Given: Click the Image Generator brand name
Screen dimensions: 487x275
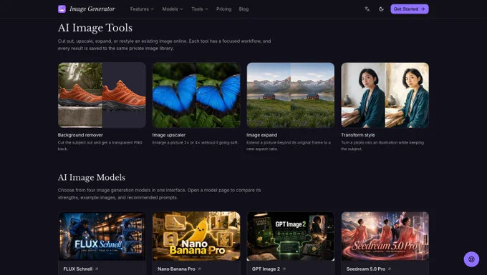Looking at the screenshot, I should tap(92, 9).
